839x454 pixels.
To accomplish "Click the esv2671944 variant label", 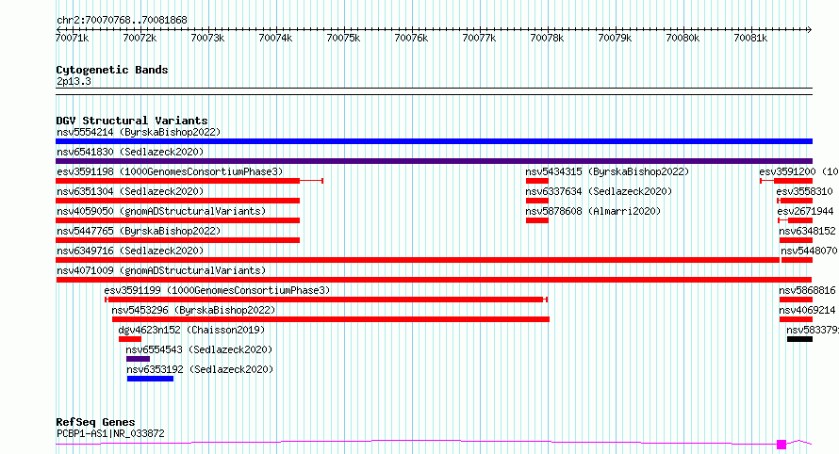I will (x=805, y=211).
